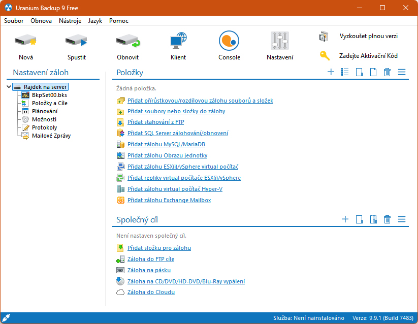Open Nastavení settings sliders icon
Screen dimensions: 418x324
pyautogui.click(x=280, y=41)
